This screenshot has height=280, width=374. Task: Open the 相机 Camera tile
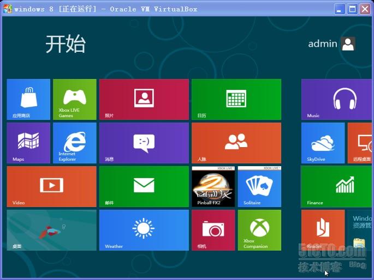pos(213,230)
